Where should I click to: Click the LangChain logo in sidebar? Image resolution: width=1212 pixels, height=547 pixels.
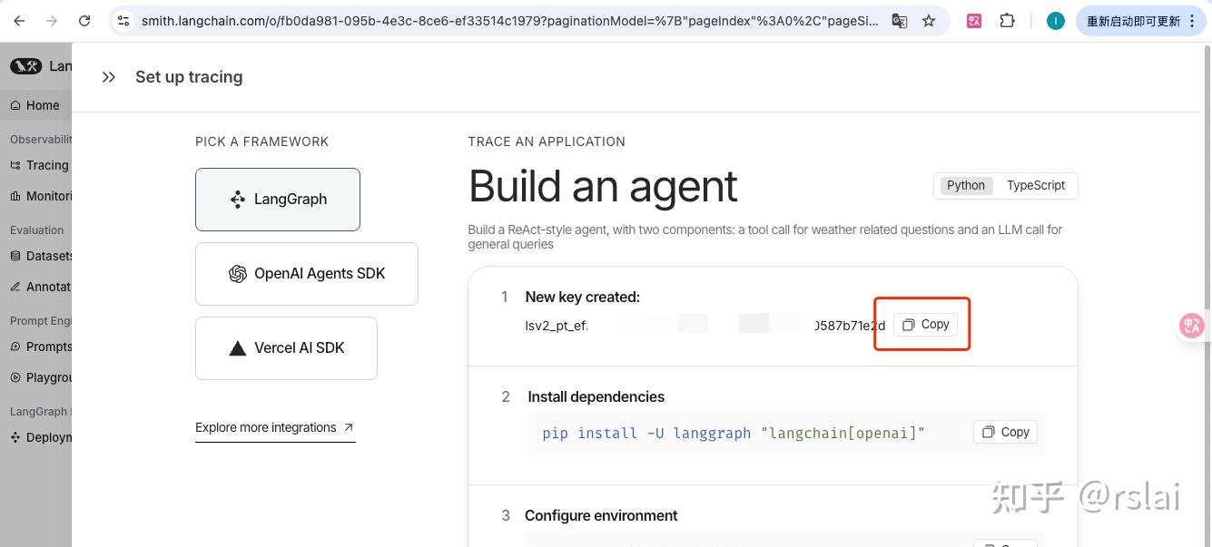26,65
